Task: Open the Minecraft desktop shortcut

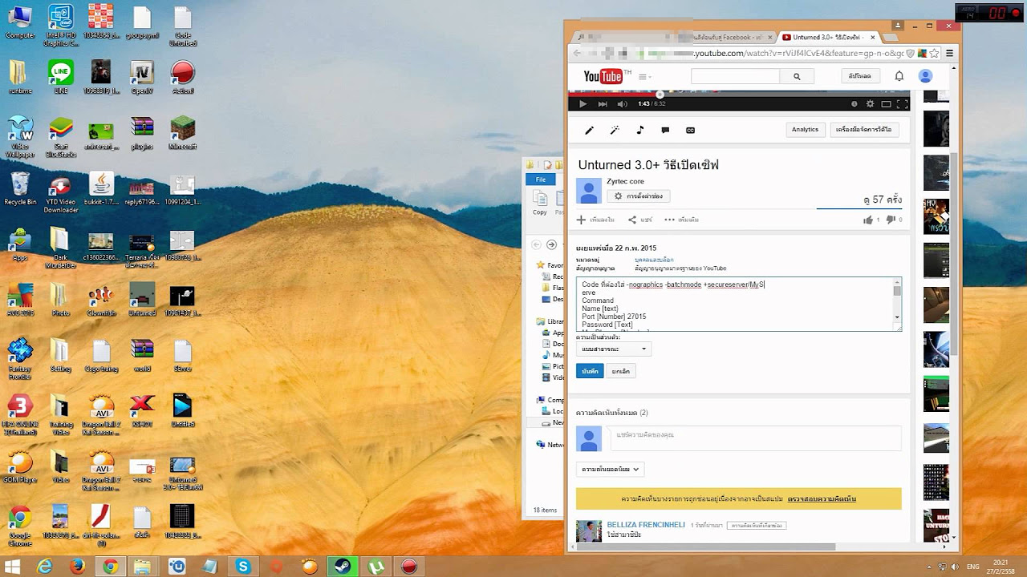Action: (x=183, y=132)
